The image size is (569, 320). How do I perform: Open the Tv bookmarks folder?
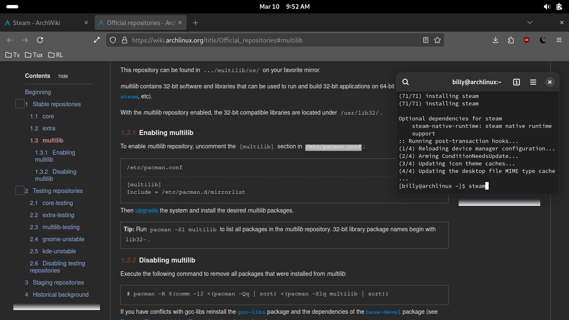point(12,55)
